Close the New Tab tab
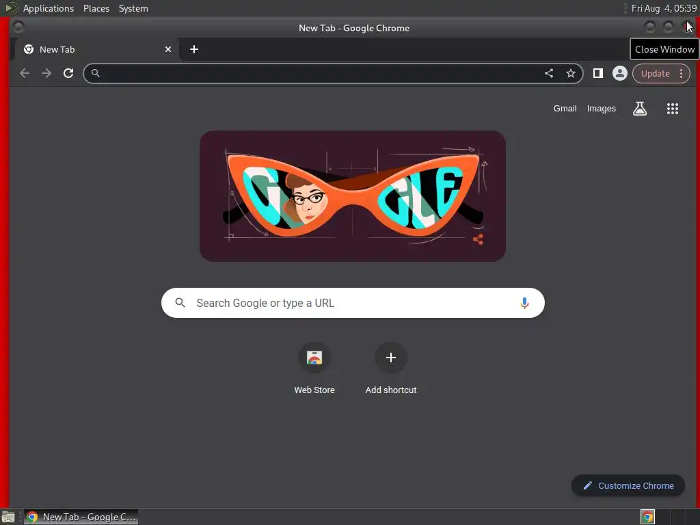Image resolution: width=700 pixels, height=525 pixels. pos(168,49)
